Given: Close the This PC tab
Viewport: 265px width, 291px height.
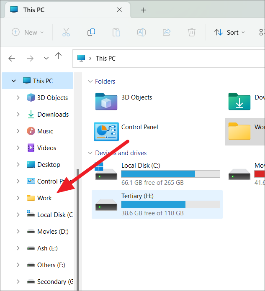Looking at the screenshot, I should point(119,10).
